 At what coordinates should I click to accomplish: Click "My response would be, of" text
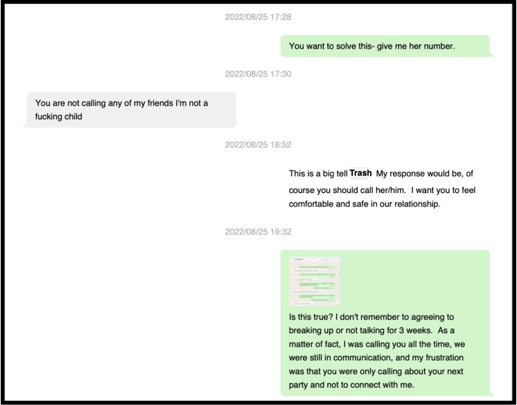(424, 174)
